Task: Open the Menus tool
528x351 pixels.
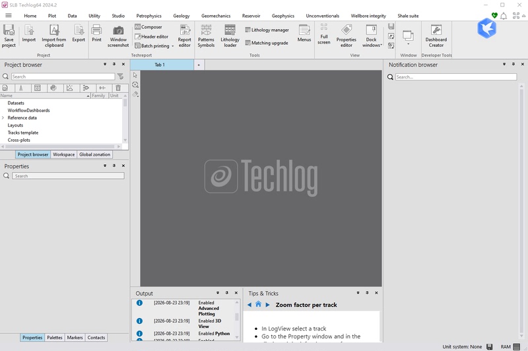Action: pos(304,33)
